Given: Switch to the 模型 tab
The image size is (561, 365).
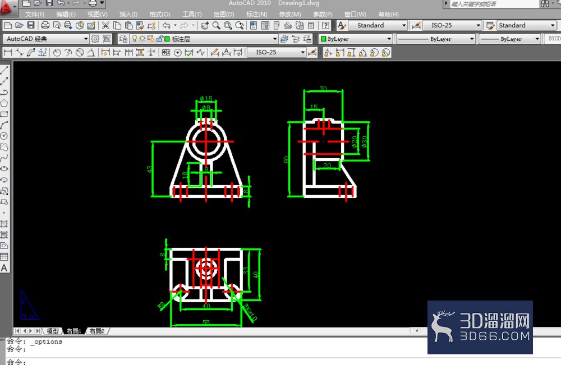Looking at the screenshot, I should point(53,331).
